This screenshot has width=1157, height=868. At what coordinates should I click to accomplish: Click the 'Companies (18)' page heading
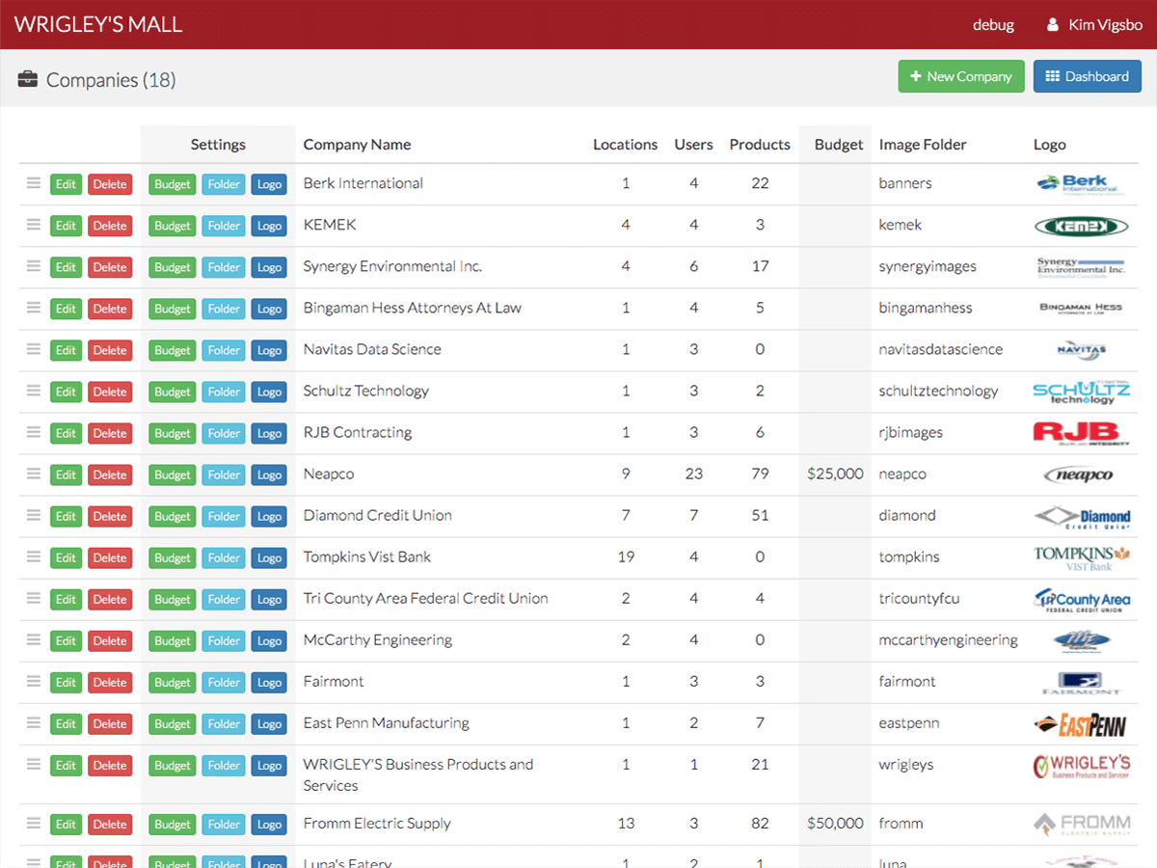point(111,79)
